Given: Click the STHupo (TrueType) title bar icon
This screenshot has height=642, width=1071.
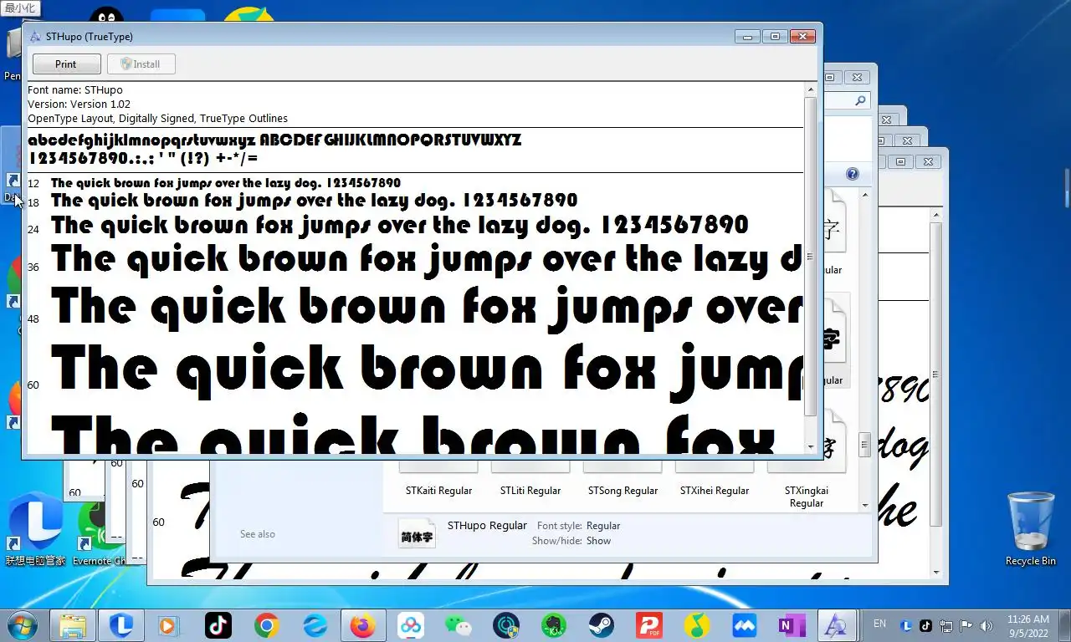Looking at the screenshot, I should [35, 37].
